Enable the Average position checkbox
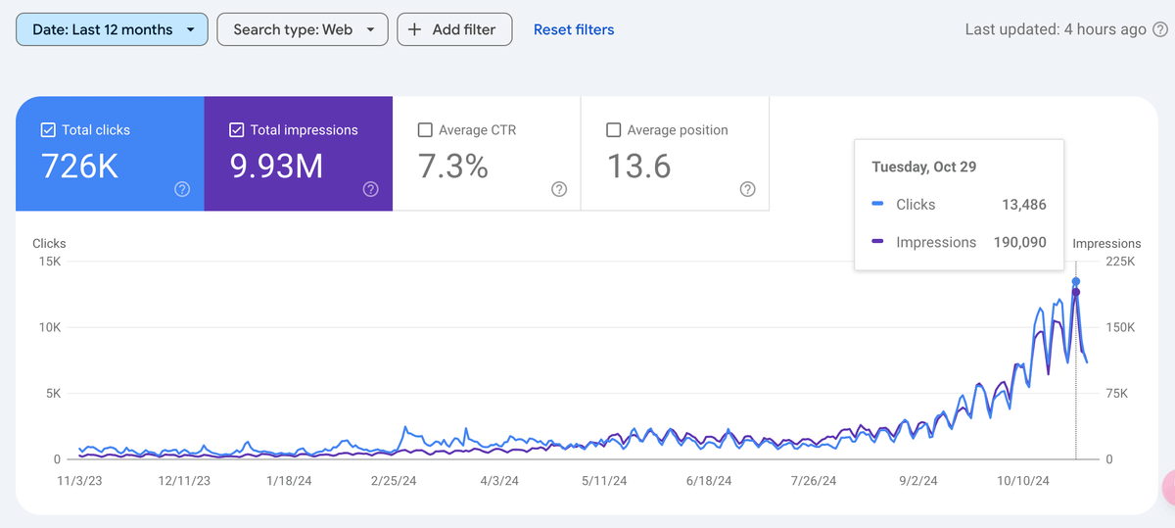The height and width of the screenshot is (528, 1175). point(614,130)
